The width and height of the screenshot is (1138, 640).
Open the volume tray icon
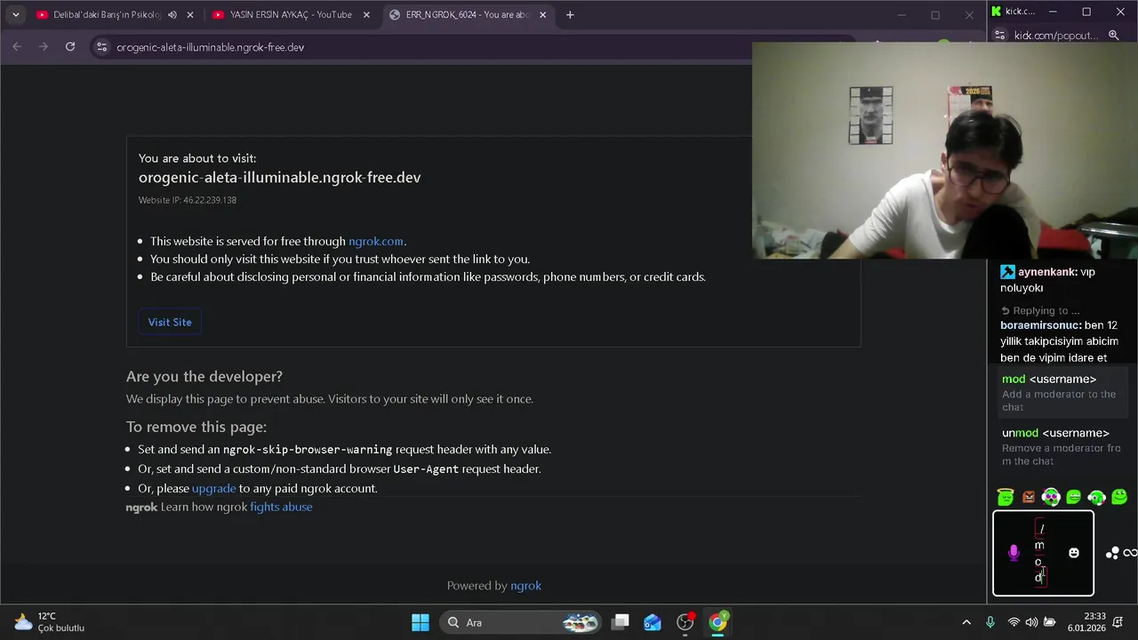(1031, 622)
